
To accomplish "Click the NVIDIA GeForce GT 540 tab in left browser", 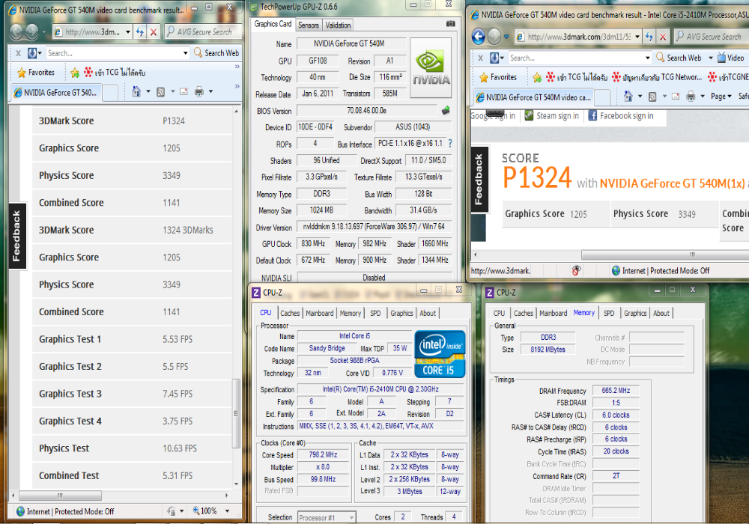I will [x=58, y=93].
